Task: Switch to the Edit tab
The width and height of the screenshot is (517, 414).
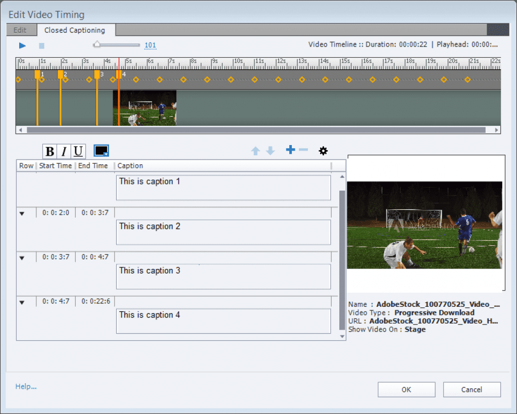Action: coord(20,30)
